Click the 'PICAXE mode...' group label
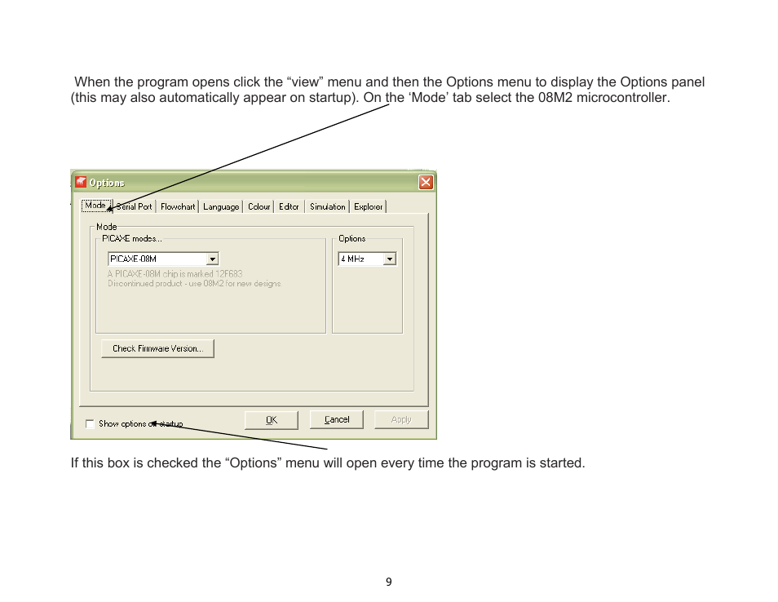This screenshot has width=778, height=602. [132, 239]
